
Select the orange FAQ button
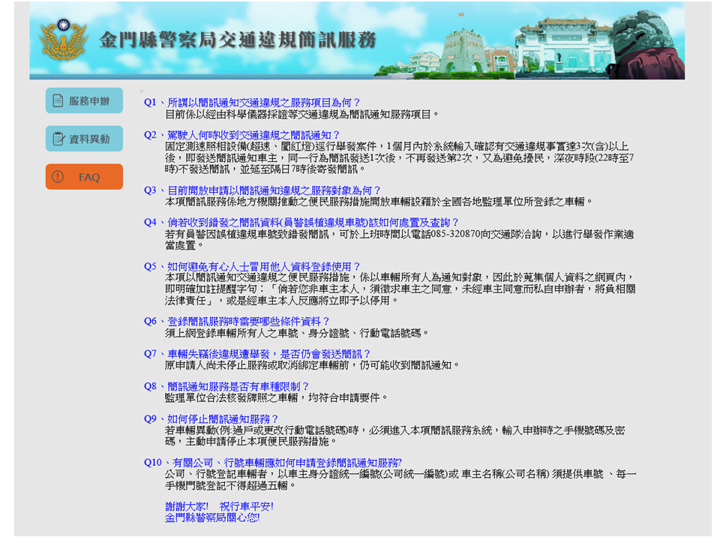click(84, 177)
